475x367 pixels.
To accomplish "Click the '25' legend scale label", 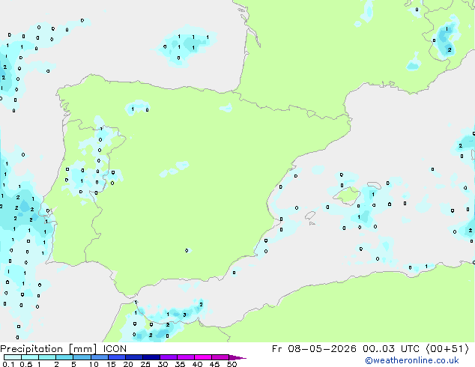I will 145,364.
